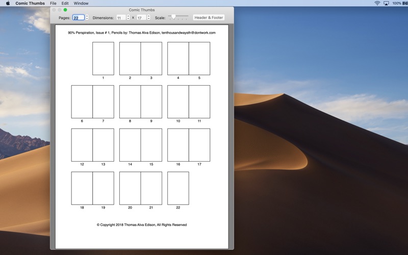
Task: Click the Comic Thumbs window title bar
Action: pos(142,10)
